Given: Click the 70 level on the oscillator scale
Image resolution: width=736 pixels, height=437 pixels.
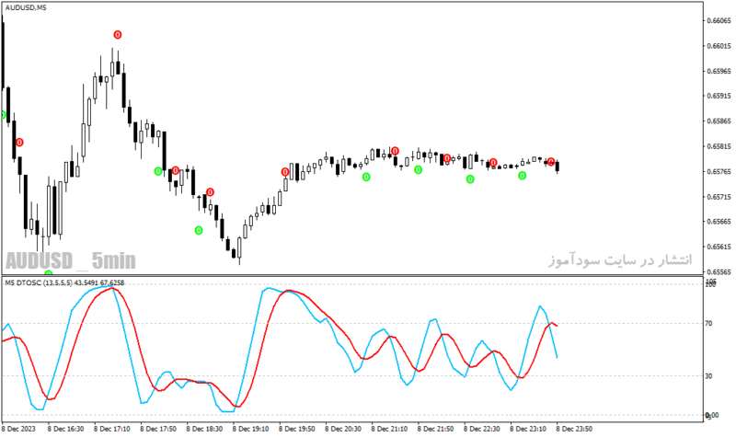Looking at the screenshot, I should [708, 324].
